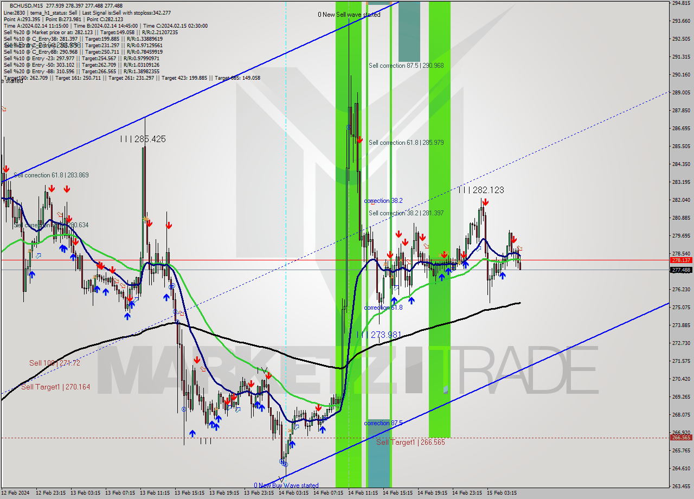This screenshot has height=499, width=694.
Task: Click the '14 Feb 11:15' time axis label
Action: [363, 493]
